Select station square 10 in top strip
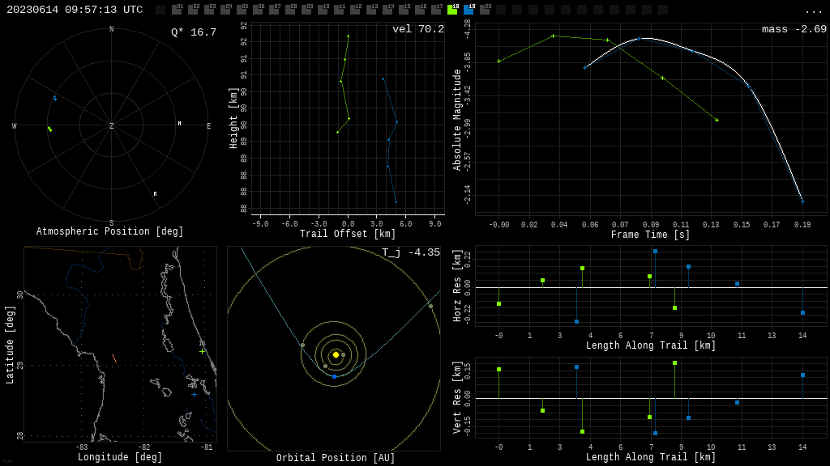Viewport: 830px width, 466px height. 323,10
